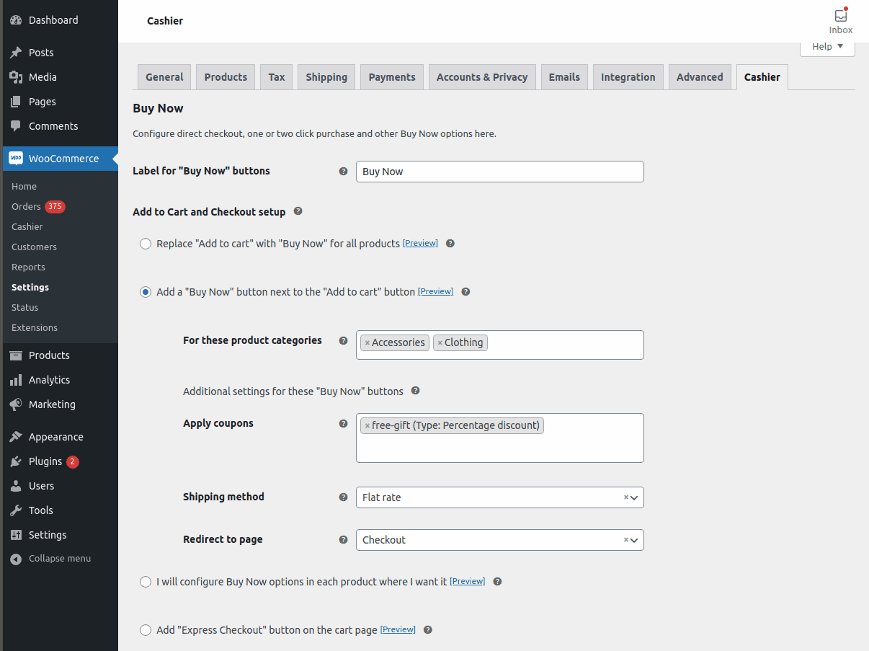The image size is (869, 651).
Task: Select Add a Buy Now button next to Add to cart radio
Action: point(146,292)
